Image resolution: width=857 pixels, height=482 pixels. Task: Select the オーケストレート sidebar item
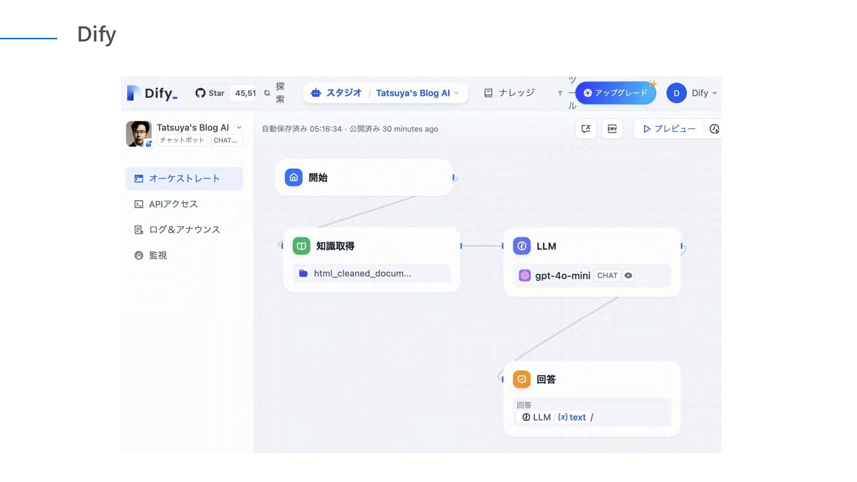184,179
